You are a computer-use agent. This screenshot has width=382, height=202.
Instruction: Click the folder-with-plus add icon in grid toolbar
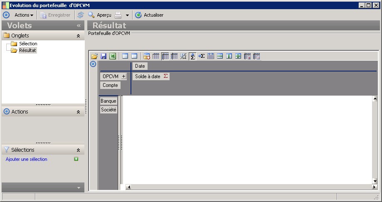(147, 56)
